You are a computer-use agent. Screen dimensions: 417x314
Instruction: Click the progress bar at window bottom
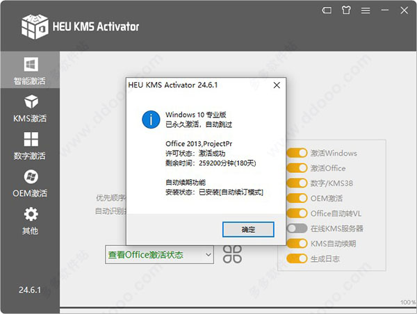[238, 308]
